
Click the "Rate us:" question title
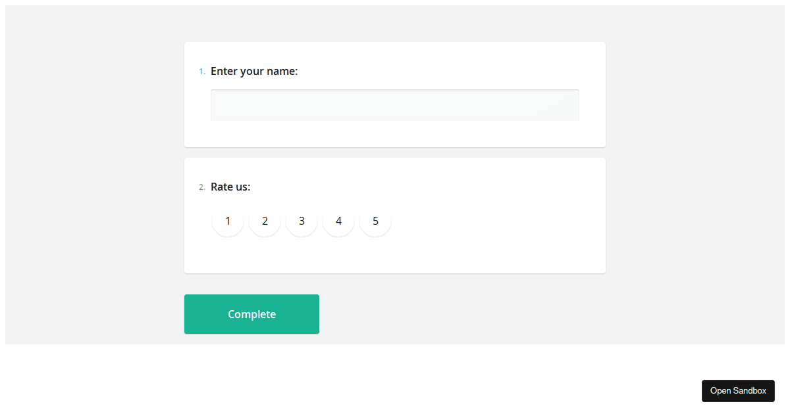click(230, 187)
